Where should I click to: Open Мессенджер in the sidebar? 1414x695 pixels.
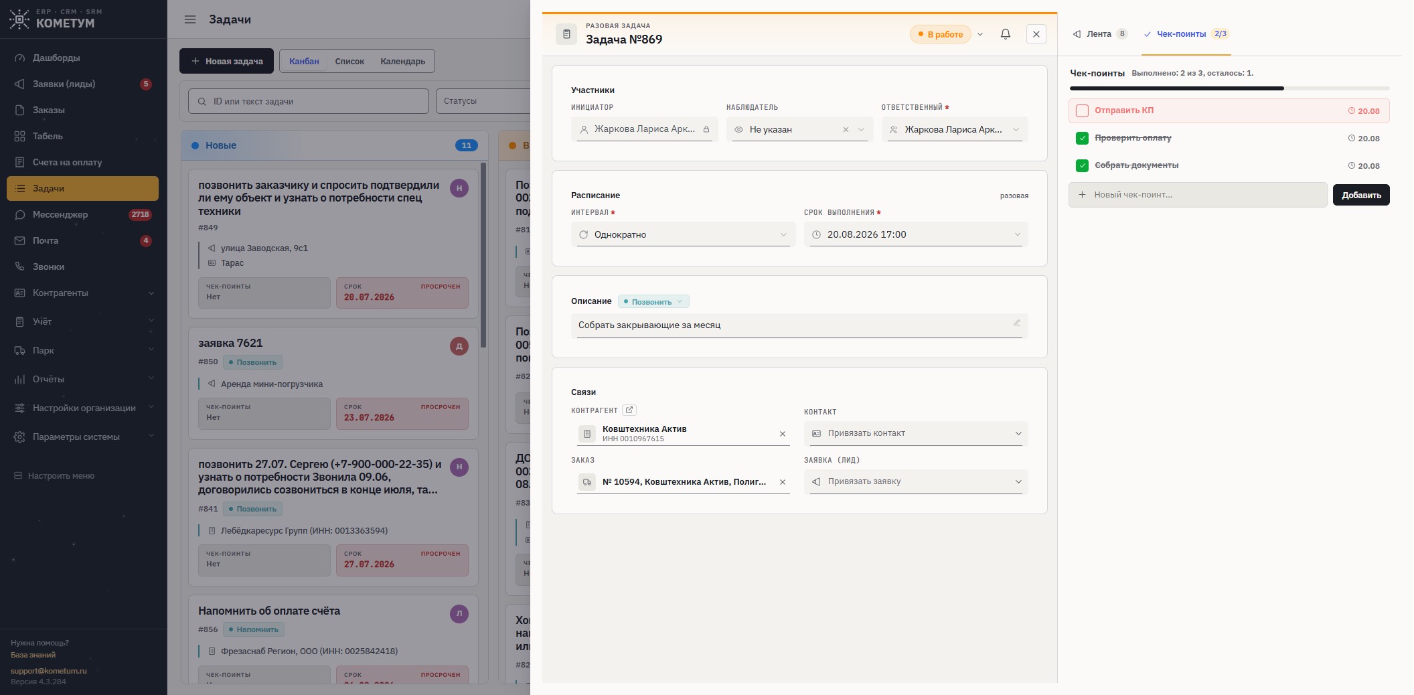(x=84, y=214)
